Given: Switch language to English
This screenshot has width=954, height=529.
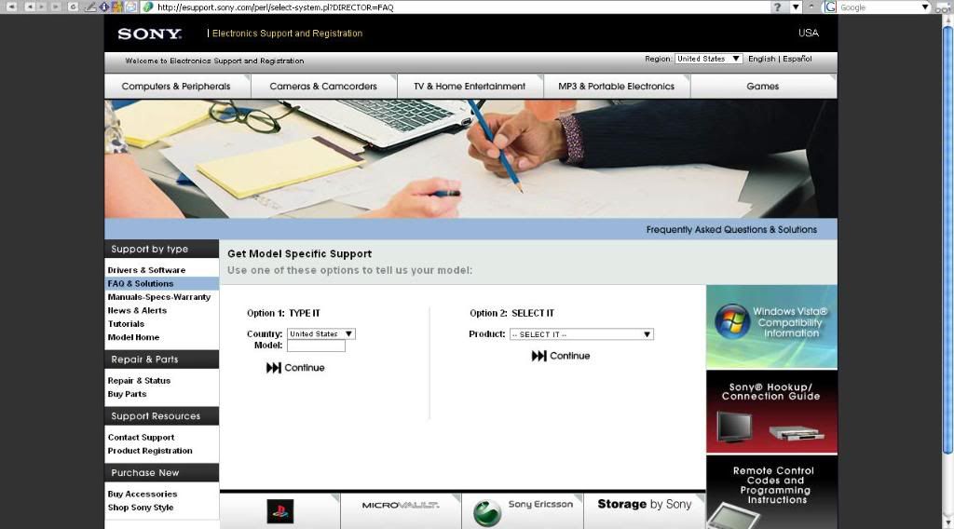Looking at the screenshot, I should (x=762, y=59).
